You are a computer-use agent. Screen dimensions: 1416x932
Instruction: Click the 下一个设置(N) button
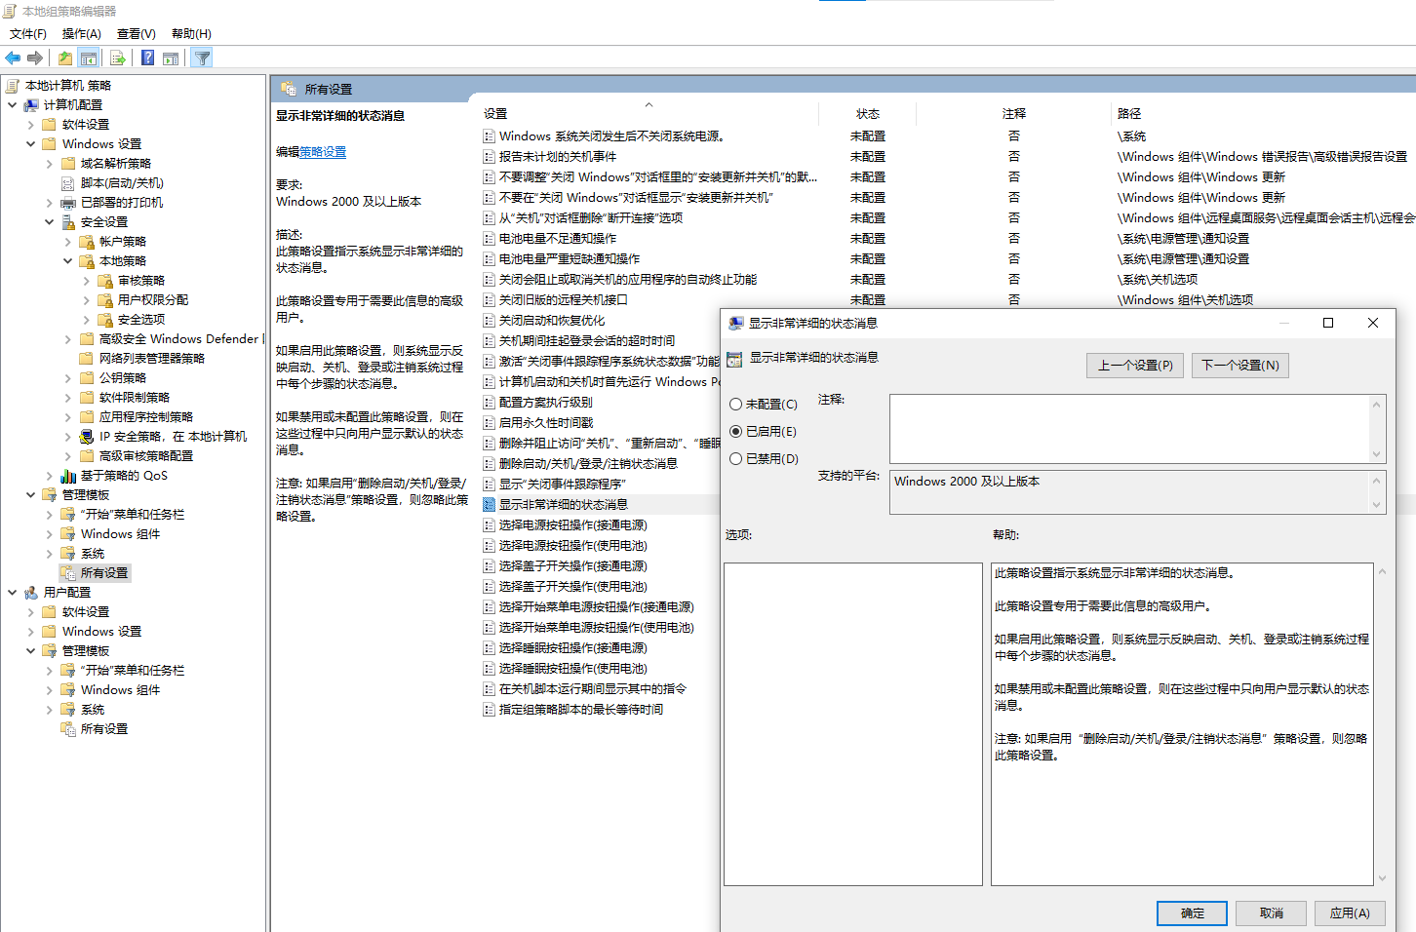click(1240, 366)
